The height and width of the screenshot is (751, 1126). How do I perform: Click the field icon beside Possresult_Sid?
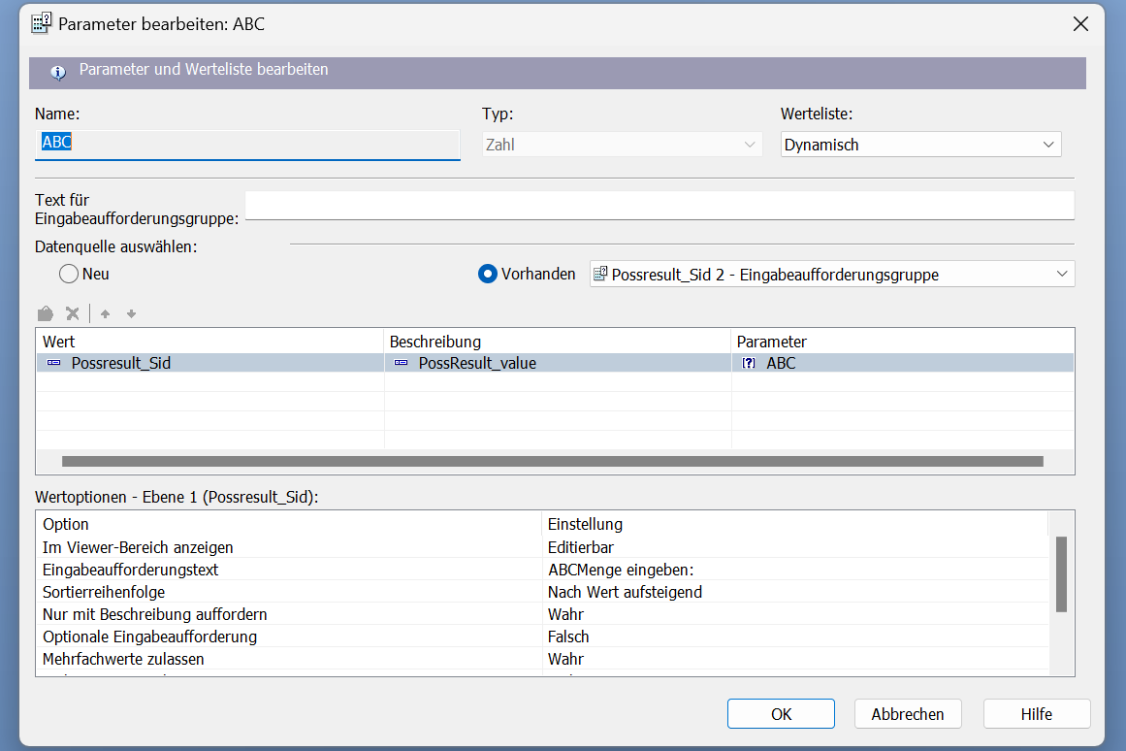coord(53,363)
